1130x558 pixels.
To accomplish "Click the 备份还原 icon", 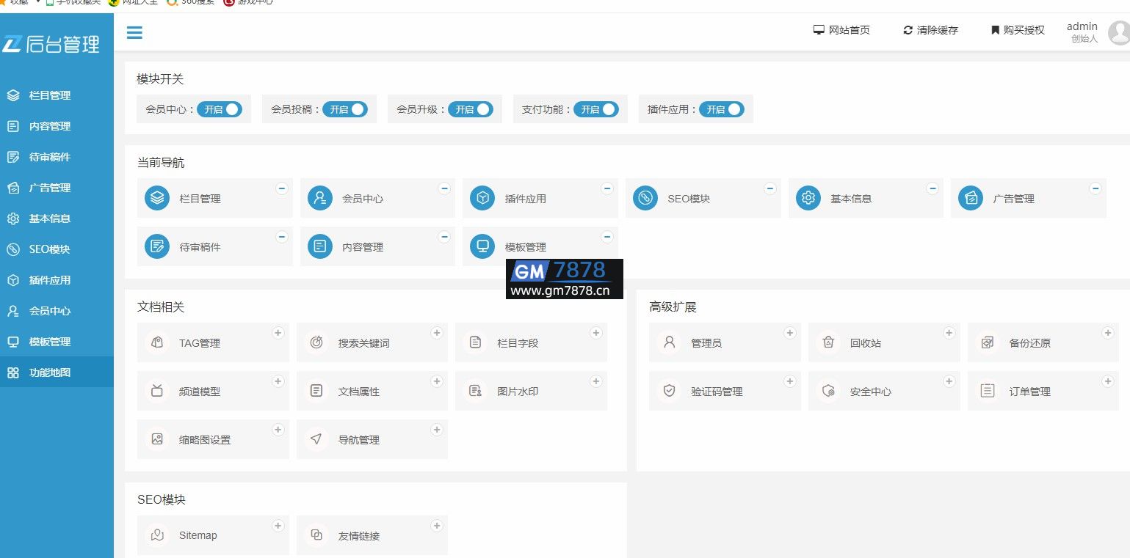I will tap(988, 342).
